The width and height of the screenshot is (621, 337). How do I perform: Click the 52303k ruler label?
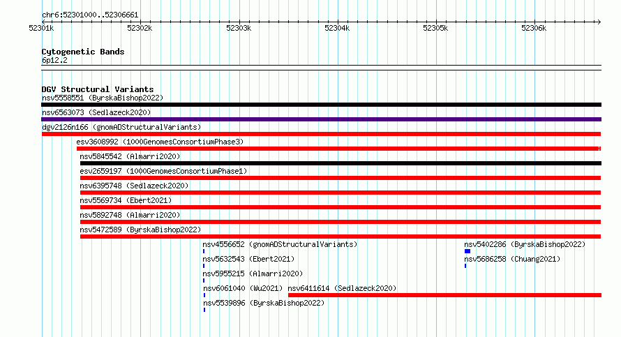tap(239, 28)
